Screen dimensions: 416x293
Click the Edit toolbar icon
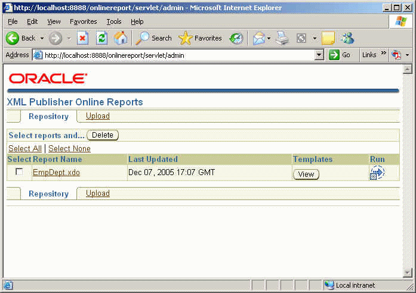[301, 38]
